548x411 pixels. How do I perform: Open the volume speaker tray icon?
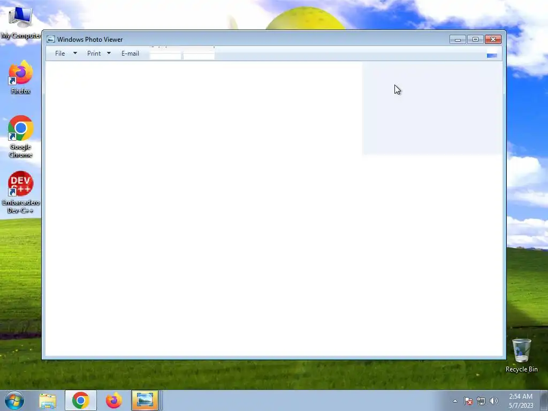493,401
